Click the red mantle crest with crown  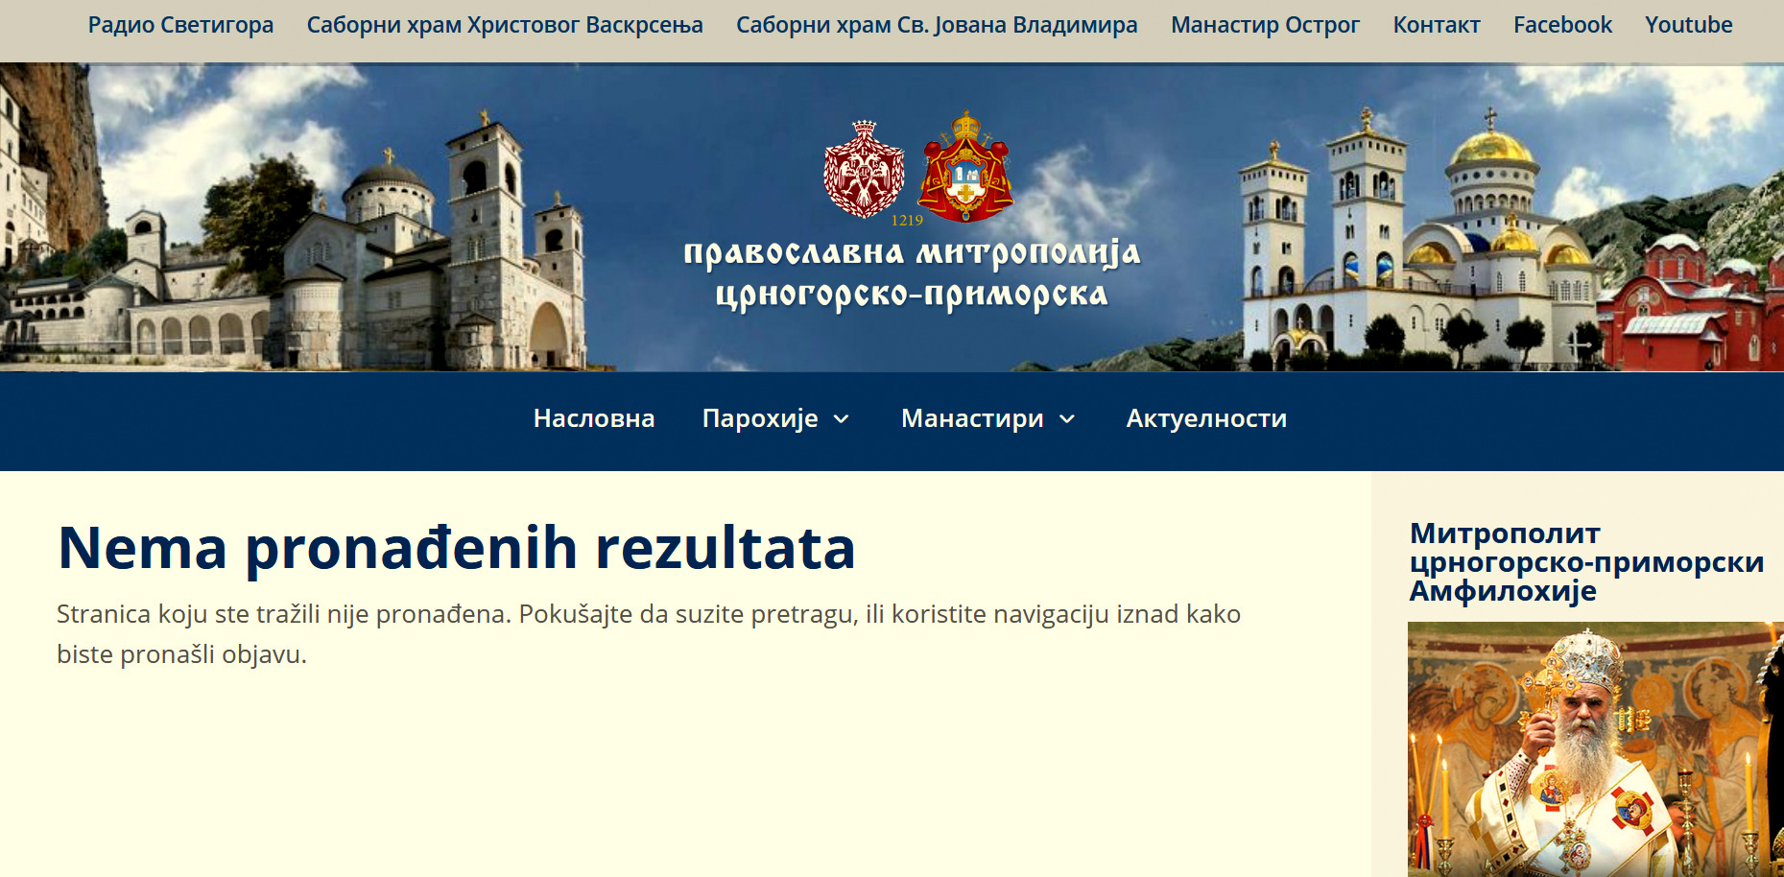(x=965, y=166)
